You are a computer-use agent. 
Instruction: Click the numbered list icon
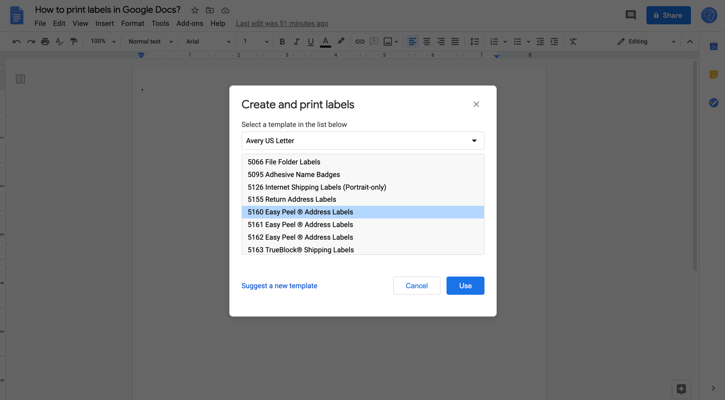coord(494,41)
